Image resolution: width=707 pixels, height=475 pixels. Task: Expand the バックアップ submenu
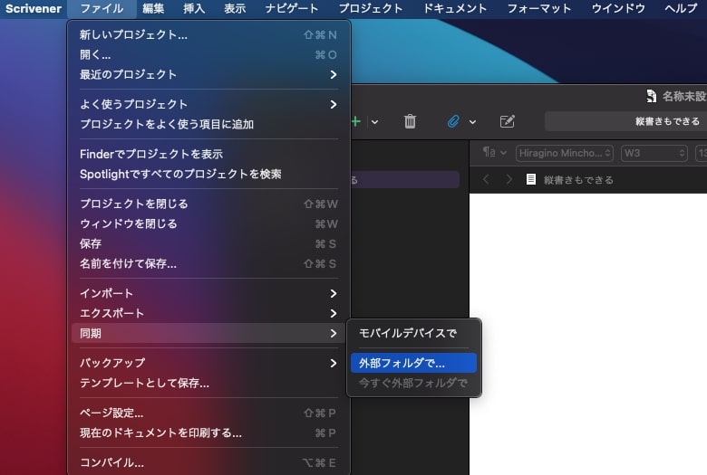(x=208, y=363)
